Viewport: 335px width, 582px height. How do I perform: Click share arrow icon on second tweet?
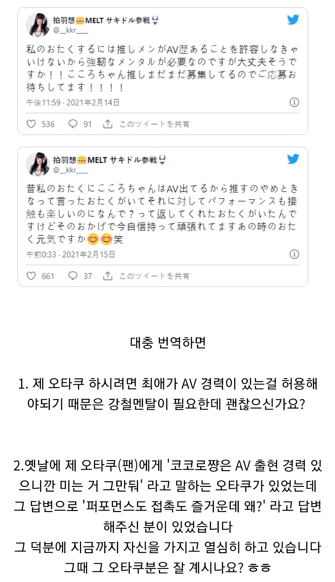coord(108,276)
